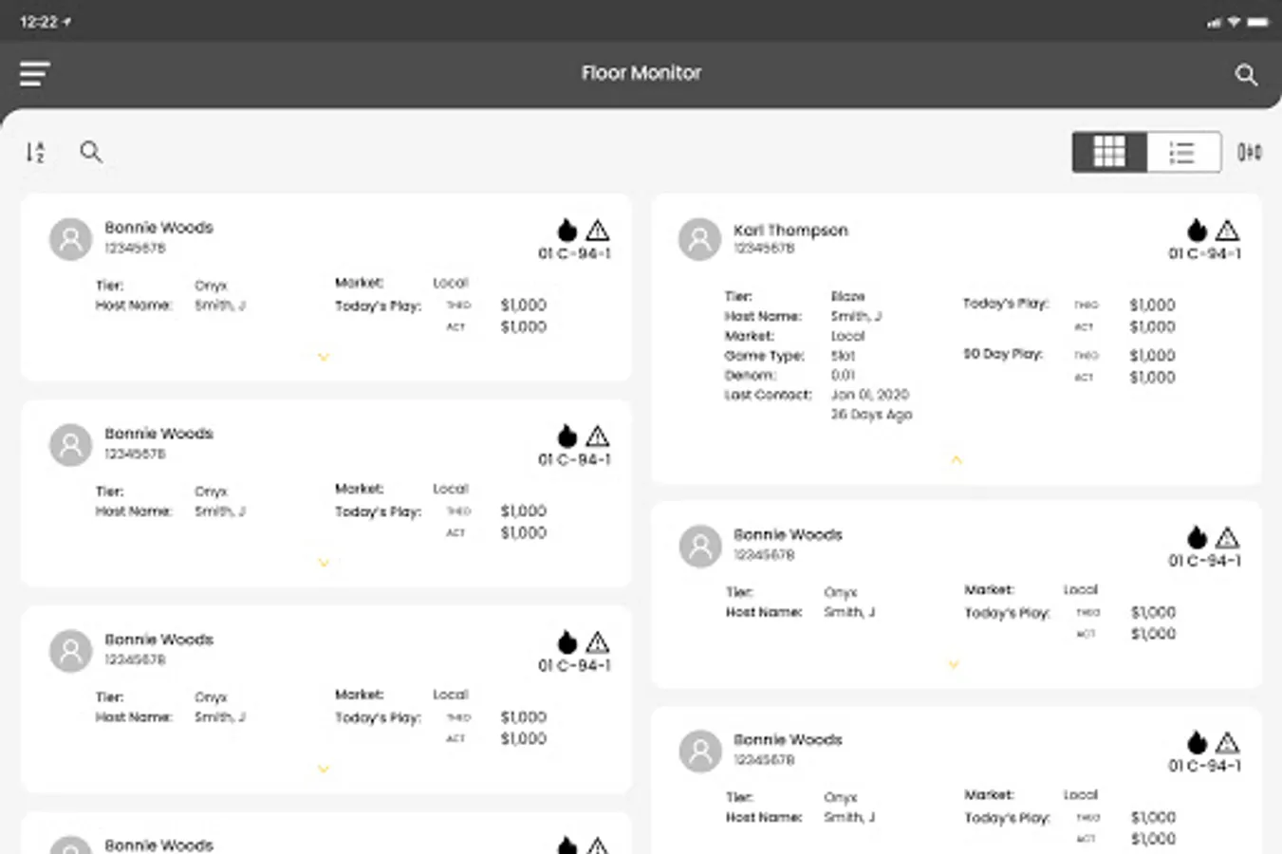The image size is (1282, 854).
Task: Tap the avatar on the third left-column Bonnie Woods card
Action: (x=71, y=651)
